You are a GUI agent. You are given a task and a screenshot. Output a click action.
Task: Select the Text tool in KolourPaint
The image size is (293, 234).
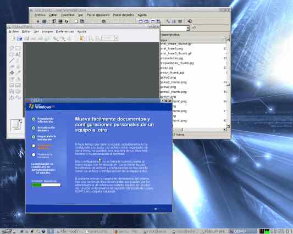[x=18, y=54]
